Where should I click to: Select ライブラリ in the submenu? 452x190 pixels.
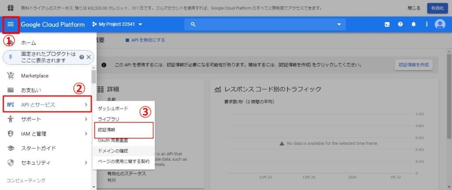[109, 119]
